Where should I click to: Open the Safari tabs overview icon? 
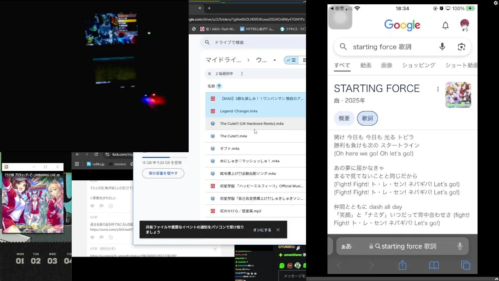[465, 265]
